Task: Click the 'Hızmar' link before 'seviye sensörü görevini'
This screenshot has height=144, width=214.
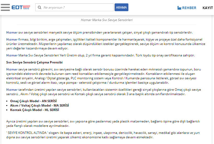Action: 12,69
